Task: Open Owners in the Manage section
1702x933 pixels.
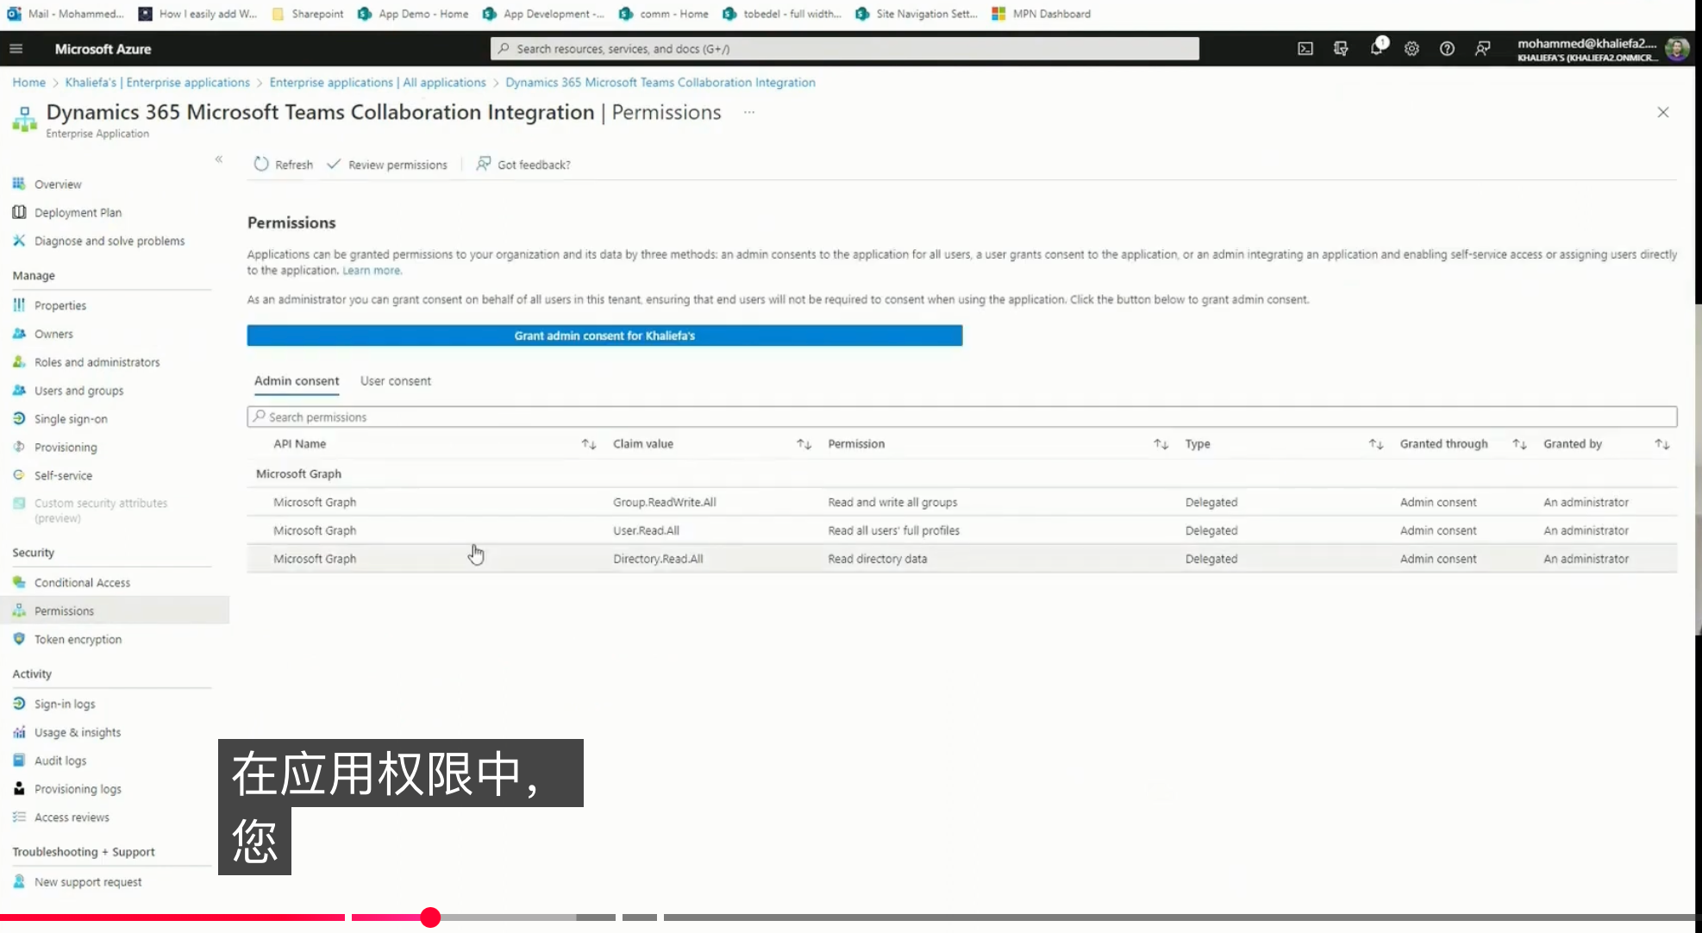Action: pyautogui.click(x=53, y=335)
